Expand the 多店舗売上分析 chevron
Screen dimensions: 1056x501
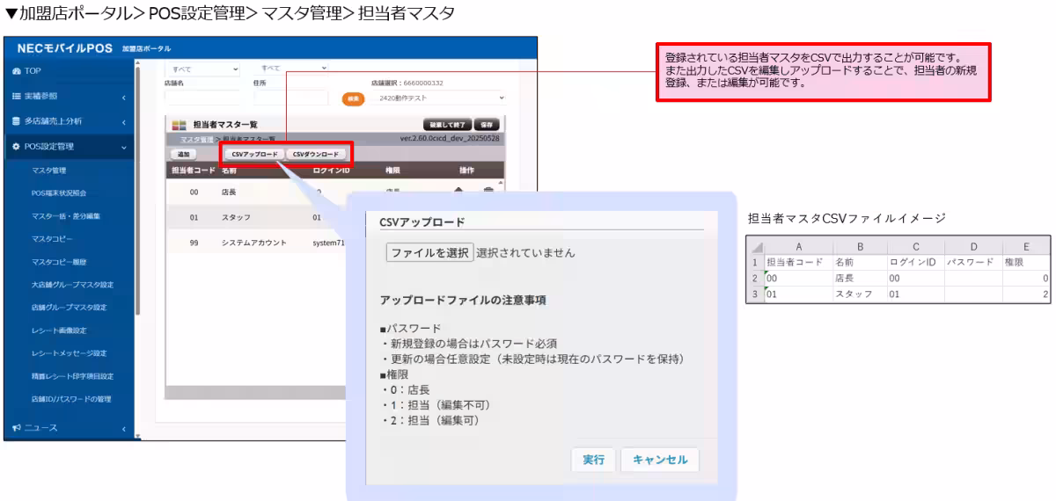pyautogui.click(x=124, y=121)
